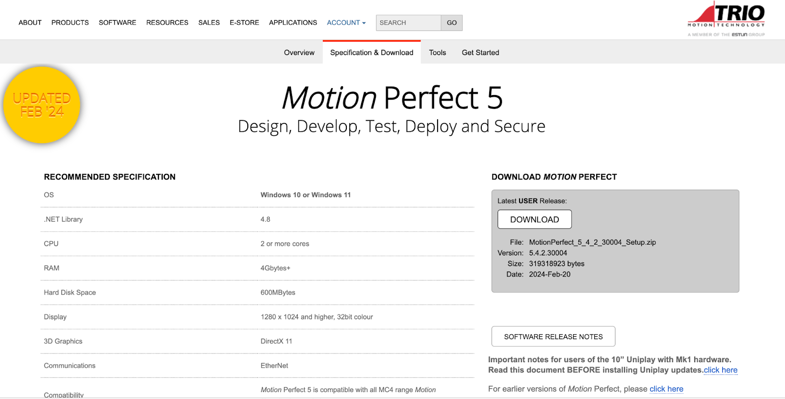Switch to the Overview tab
Viewport: 785px width, 399px height.
pos(299,52)
